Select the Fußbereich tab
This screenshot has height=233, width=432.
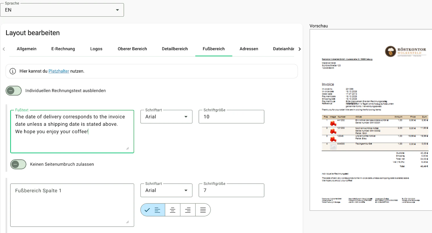click(214, 49)
